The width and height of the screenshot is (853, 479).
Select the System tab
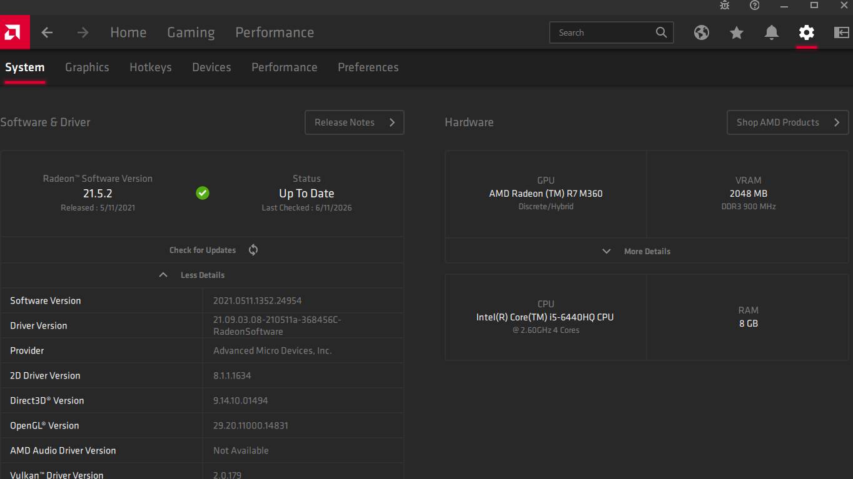click(x=25, y=67)
